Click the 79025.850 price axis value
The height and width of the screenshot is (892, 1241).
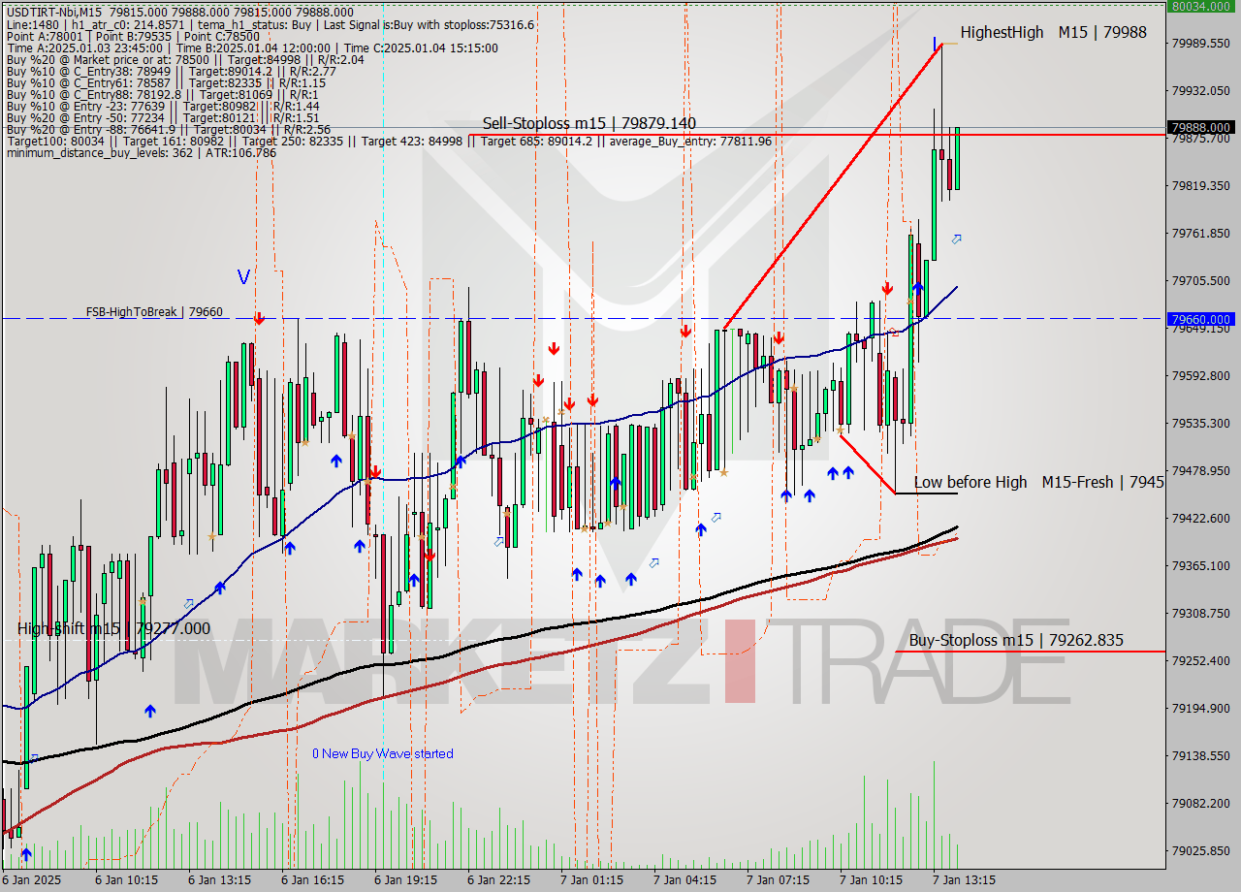pos(1202,850)
